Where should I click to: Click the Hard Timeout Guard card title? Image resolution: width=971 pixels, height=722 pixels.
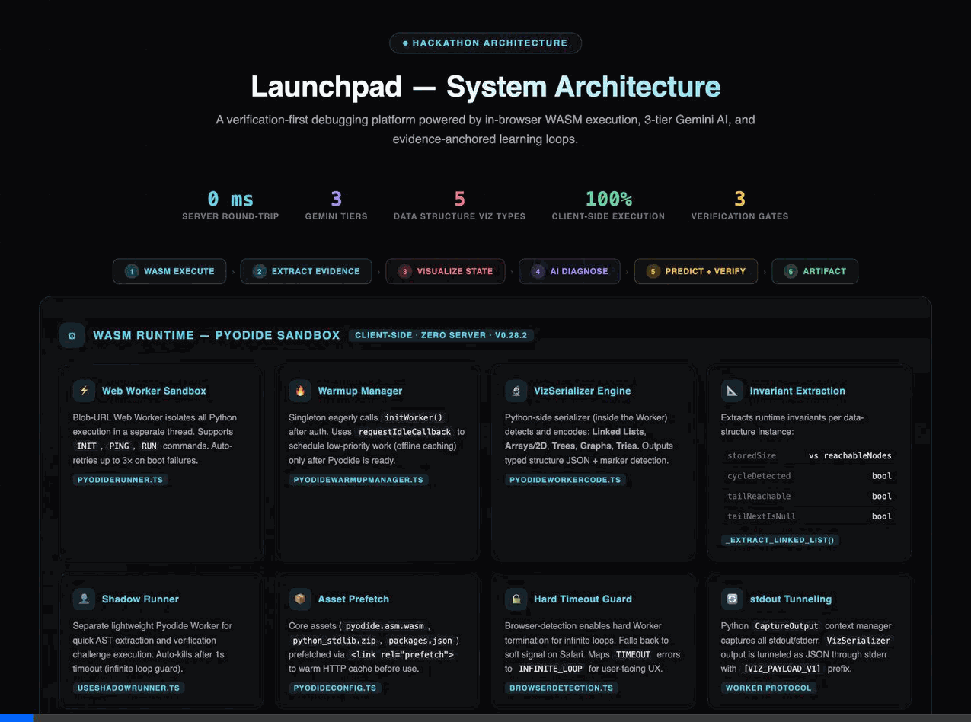point(583,599)
